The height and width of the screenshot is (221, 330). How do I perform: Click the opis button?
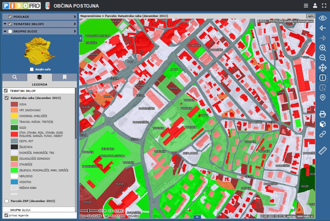point(310,16)
